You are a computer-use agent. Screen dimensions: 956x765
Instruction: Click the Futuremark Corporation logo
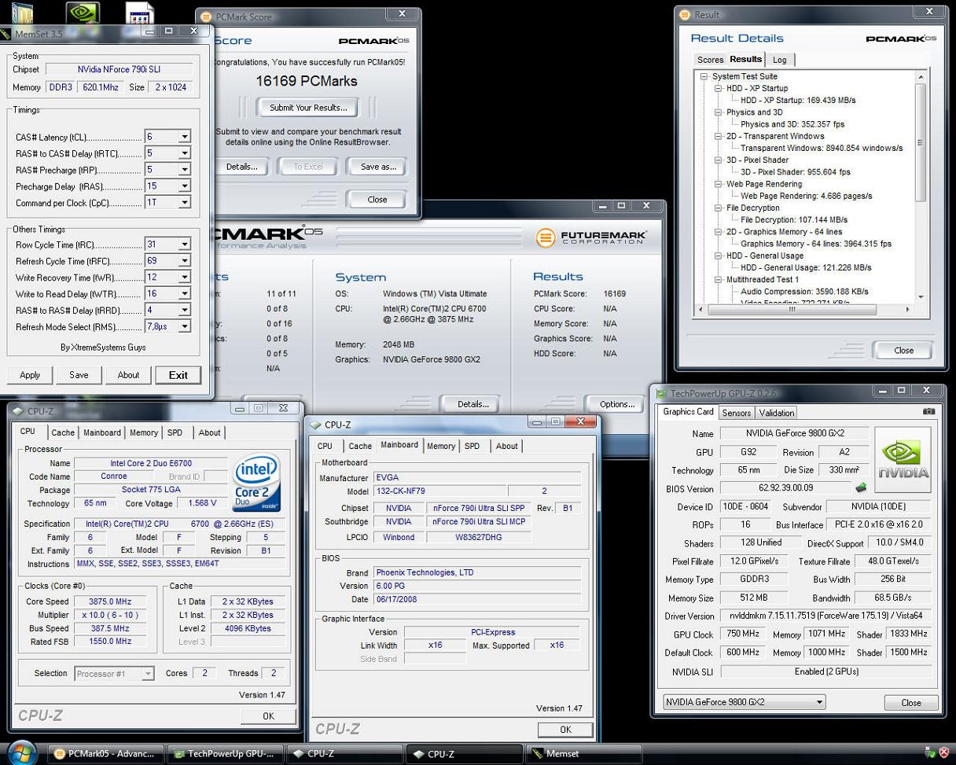591,237
